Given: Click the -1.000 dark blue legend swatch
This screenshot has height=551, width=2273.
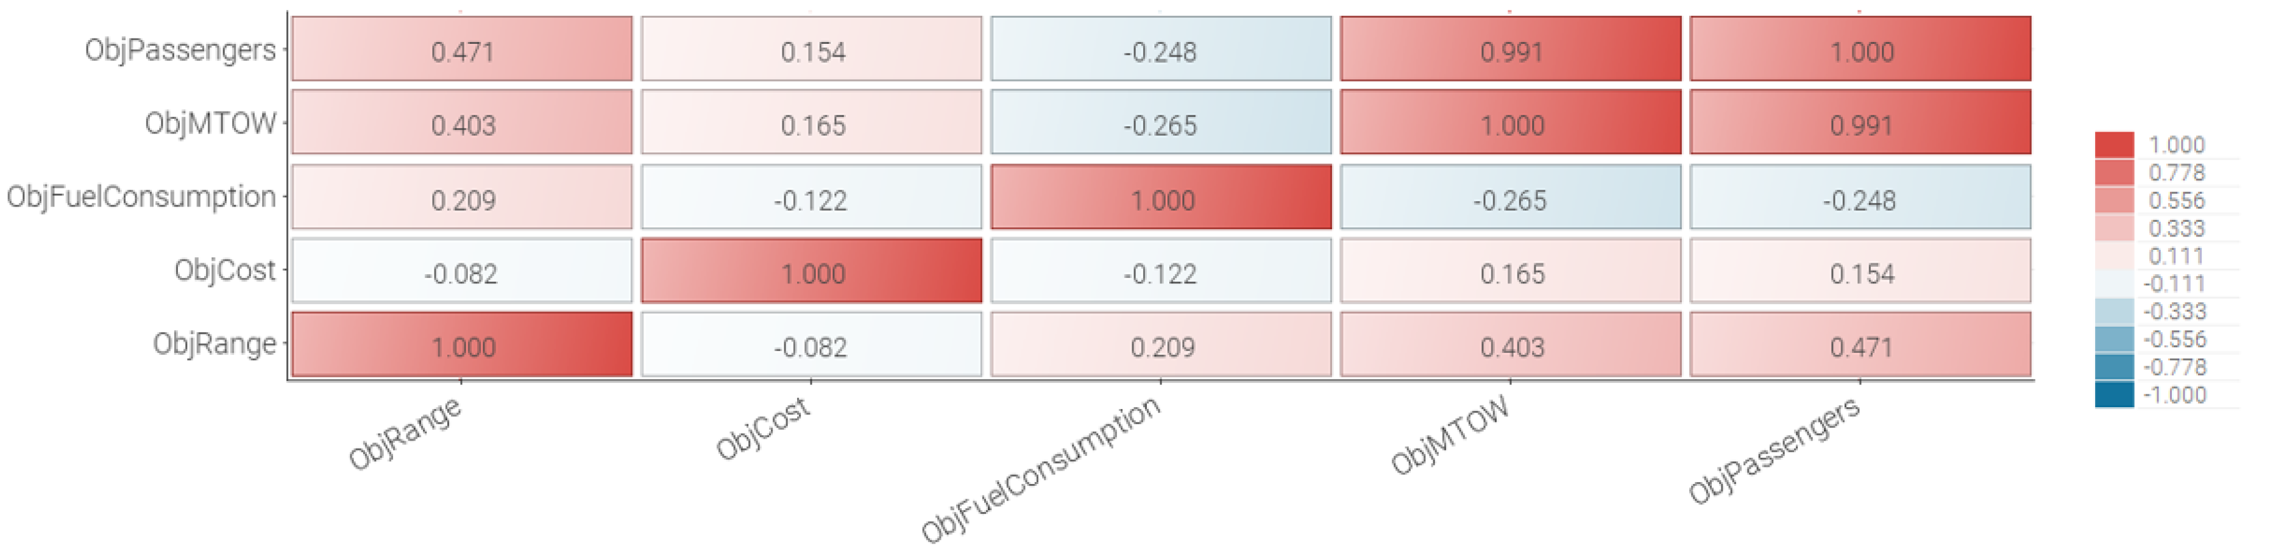Looking at the screenshot, I should coord(2114,395).
